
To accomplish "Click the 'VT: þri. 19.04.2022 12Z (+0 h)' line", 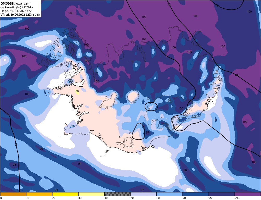I will point(20,15).
